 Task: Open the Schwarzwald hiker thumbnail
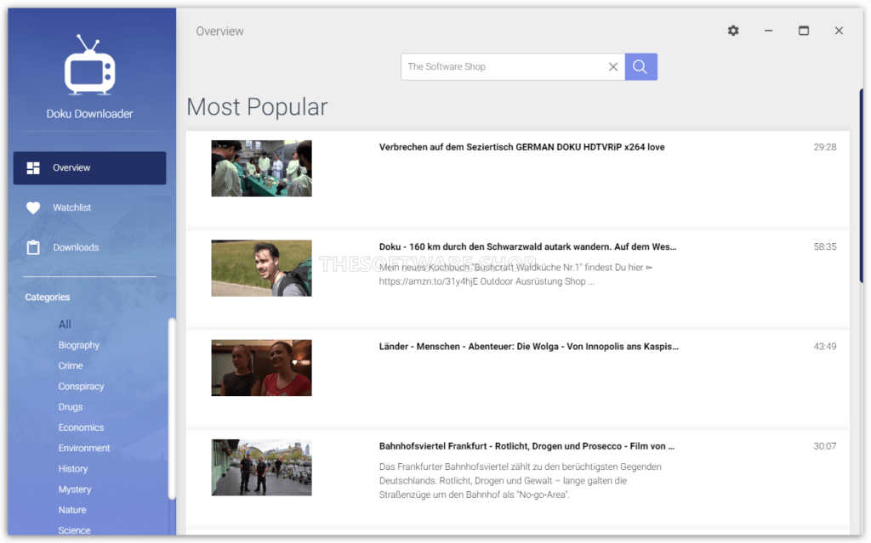262,269
